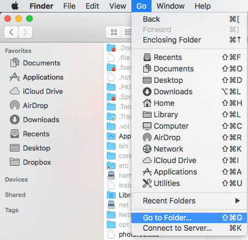
Task: Select the .Tra folder row in file list
Action: point(118,116)
